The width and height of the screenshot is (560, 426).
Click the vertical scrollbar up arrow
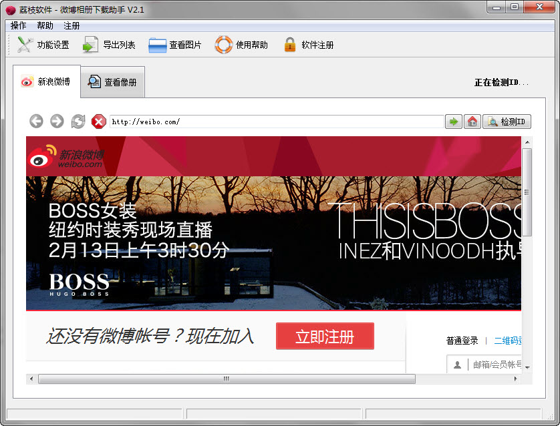point(527,142)
